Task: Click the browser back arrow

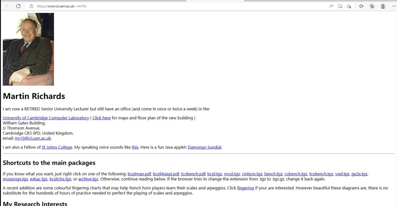Action: point(8,6)
